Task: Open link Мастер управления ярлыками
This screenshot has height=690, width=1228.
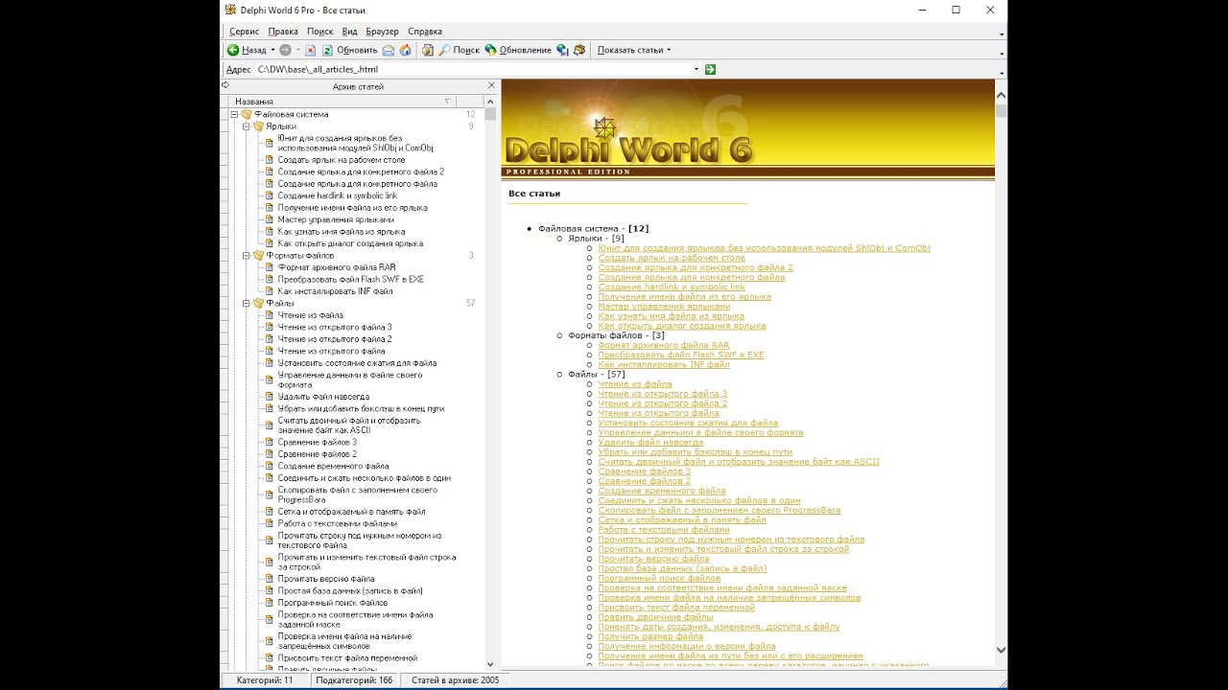Action: (x=664, y=307)
